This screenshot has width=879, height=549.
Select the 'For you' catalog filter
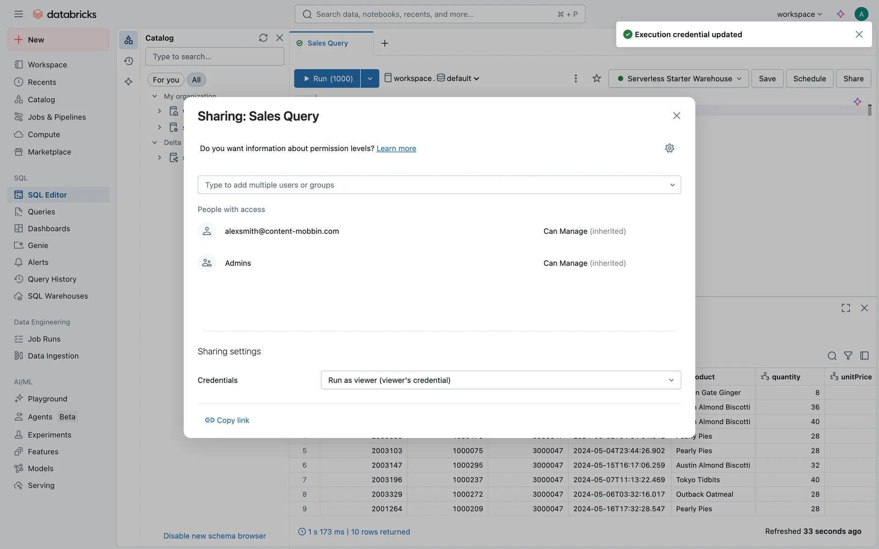tap(166, 80)
